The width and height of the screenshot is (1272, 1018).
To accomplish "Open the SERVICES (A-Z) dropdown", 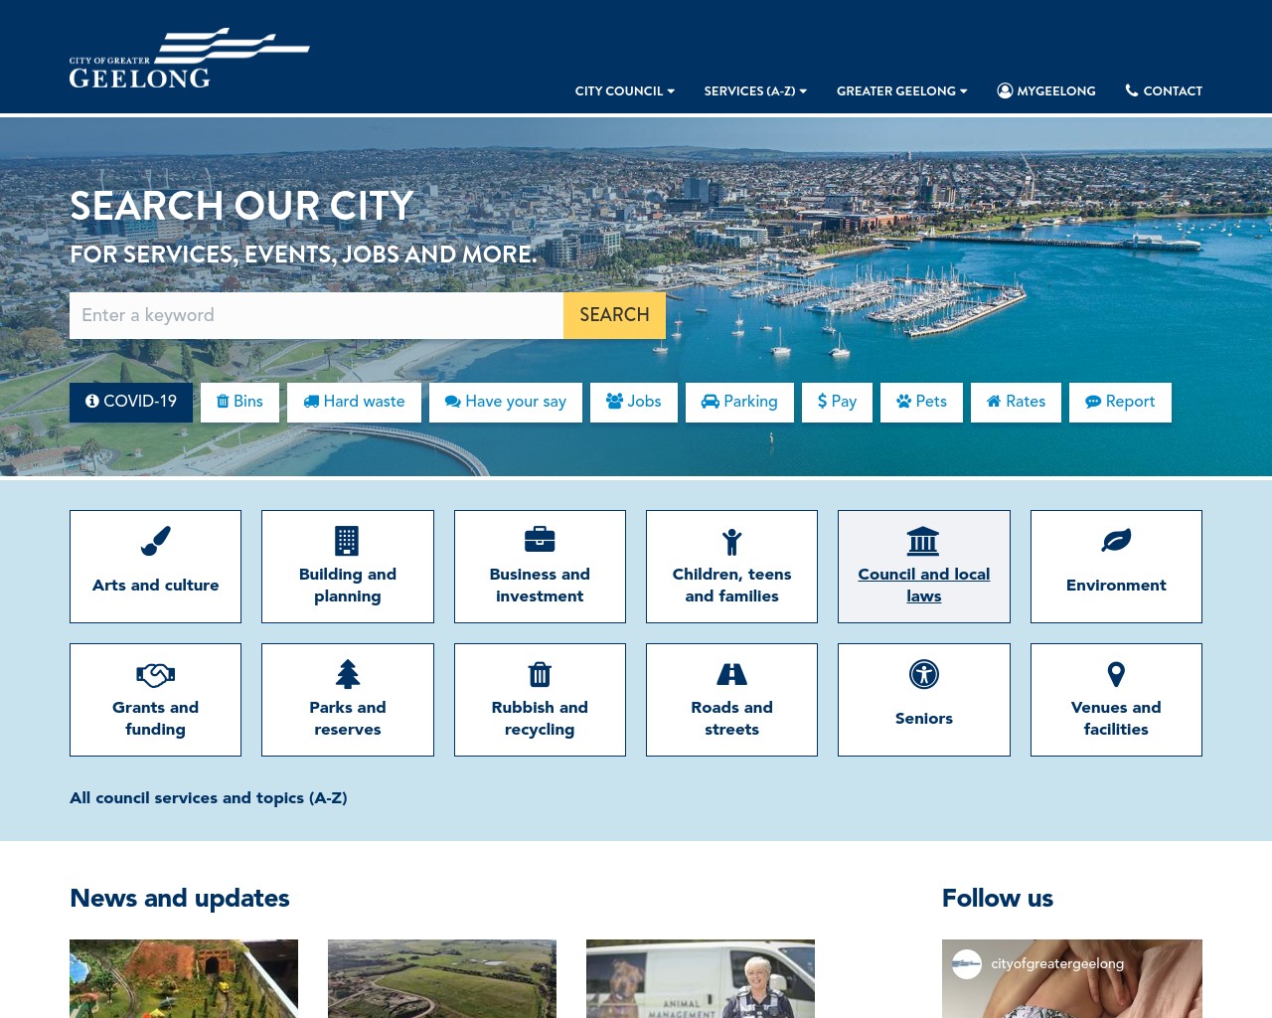I will pyautogui.click(x=755, y=91).
